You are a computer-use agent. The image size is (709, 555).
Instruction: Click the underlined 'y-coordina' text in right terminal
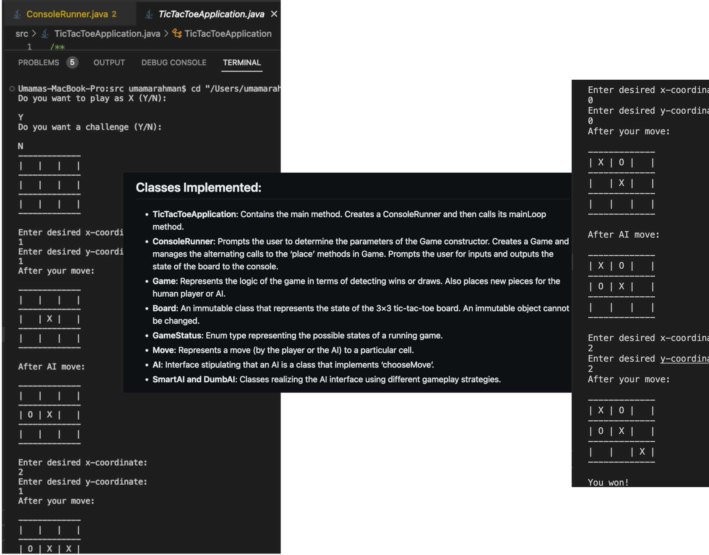click(685, 359)
